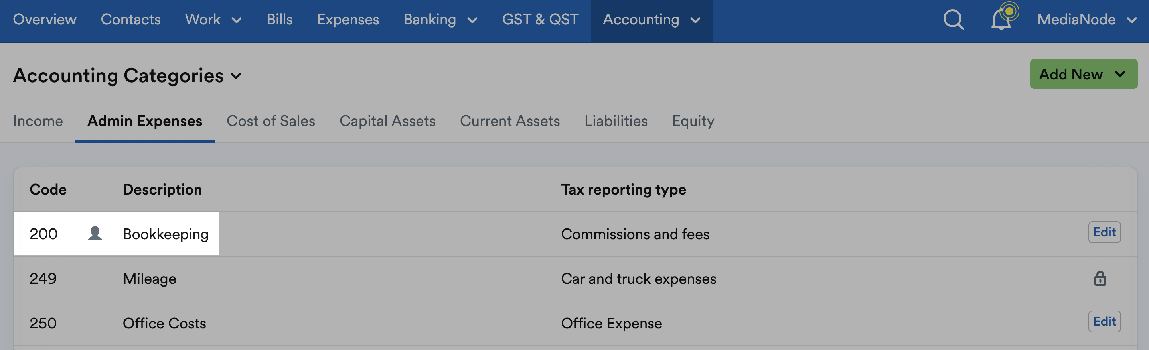Click Commissions and fees tax type
This screenshot has height=350, width=1149.
click(x=635, y=234)
